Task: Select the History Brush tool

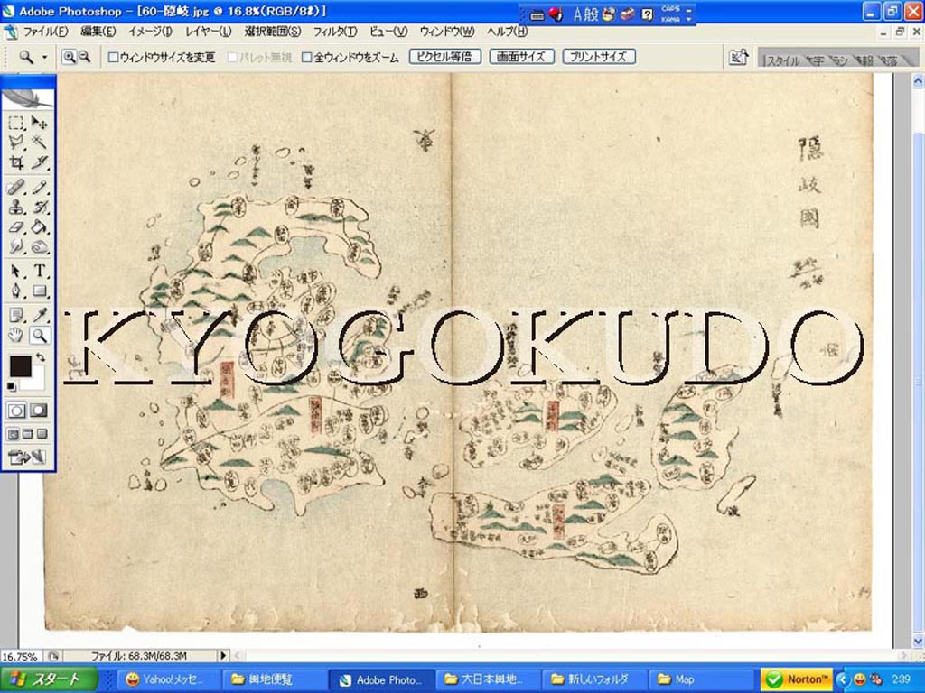Action: [39, 208]
